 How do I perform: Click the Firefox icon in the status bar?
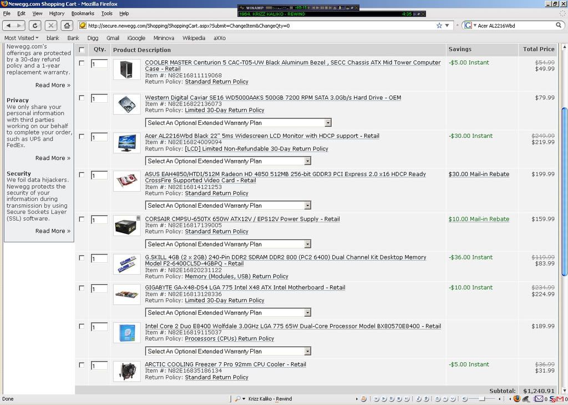tap(517, 399)
